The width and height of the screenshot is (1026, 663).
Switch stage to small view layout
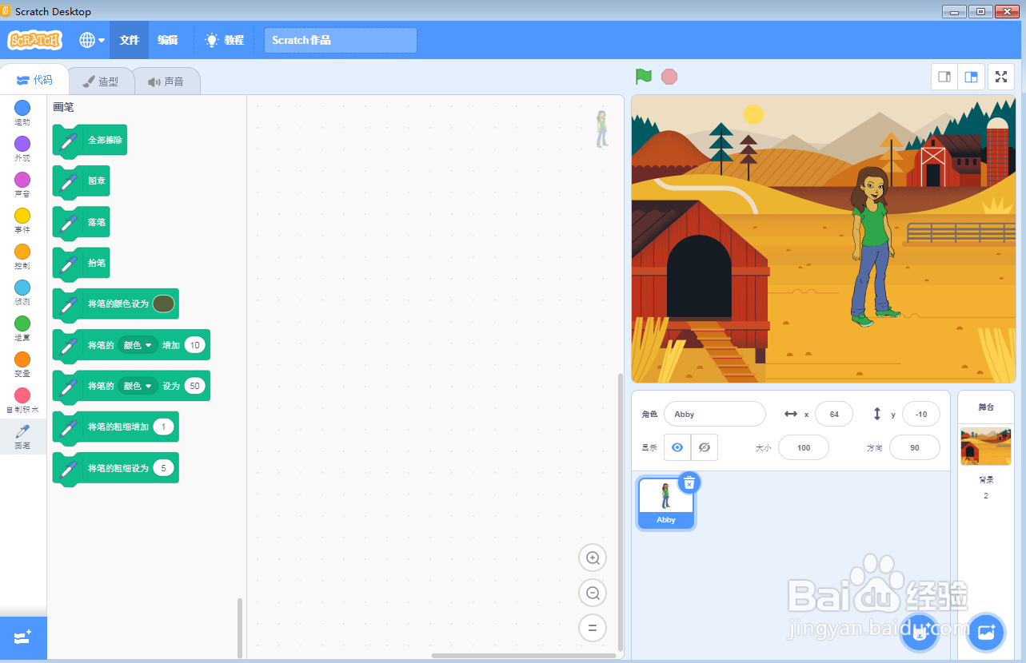[x=944, y=77]
